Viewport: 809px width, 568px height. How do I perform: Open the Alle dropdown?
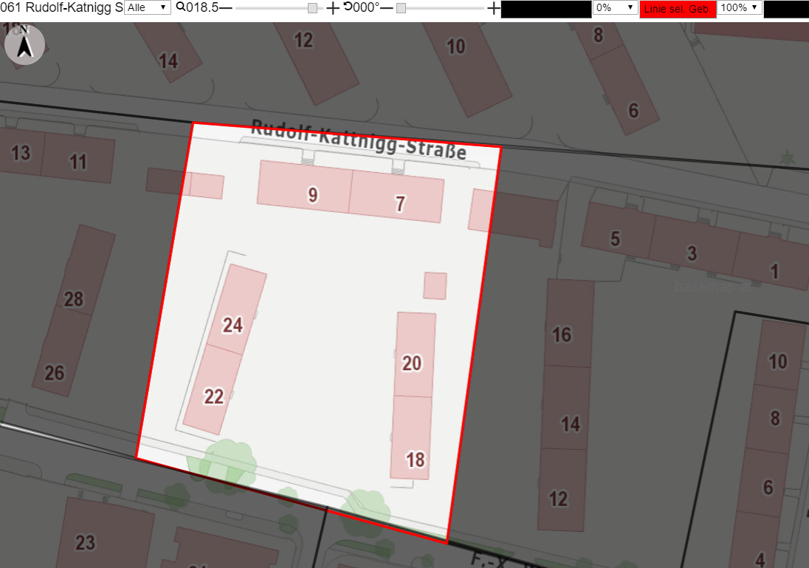(148, 7)
